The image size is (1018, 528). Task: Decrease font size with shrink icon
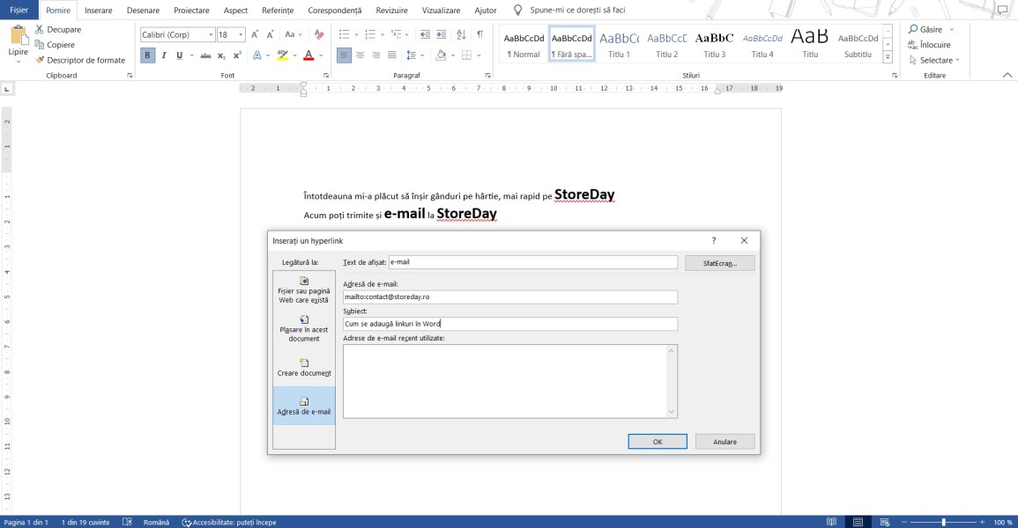(x=270, y=35)
